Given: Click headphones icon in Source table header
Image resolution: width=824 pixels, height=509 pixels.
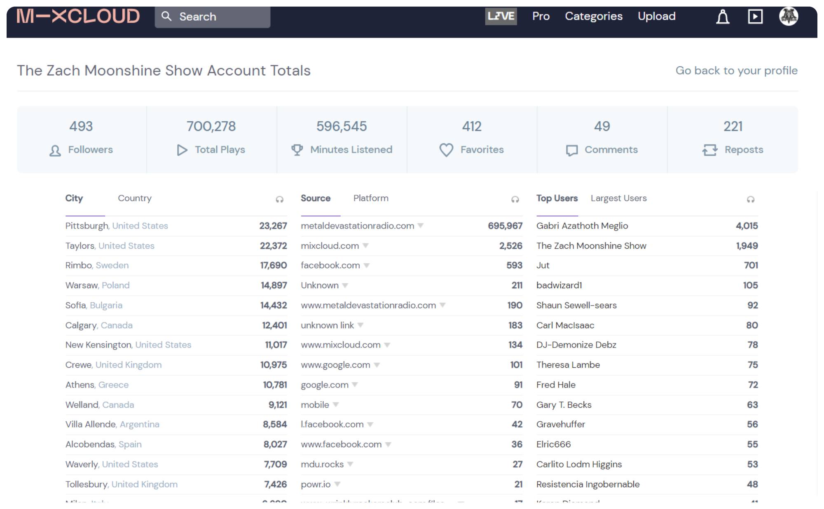Looking at the screenshot, I should click(515, 199).
